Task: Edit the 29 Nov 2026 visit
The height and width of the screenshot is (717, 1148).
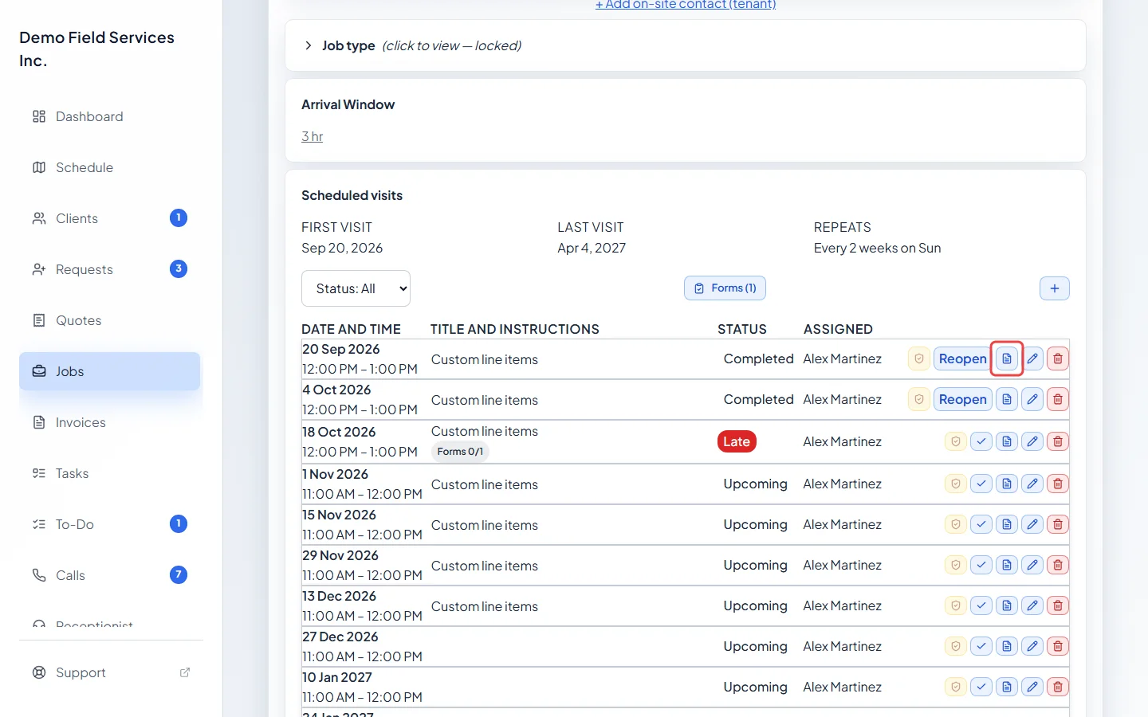Action: [x=1032, y=565]
